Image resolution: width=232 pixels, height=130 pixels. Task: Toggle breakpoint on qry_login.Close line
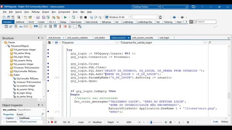[48, 64]
